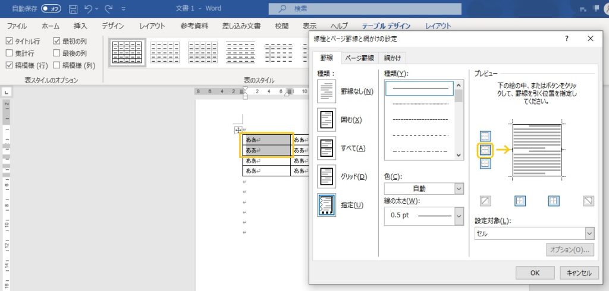Viewport: 609px width, 291px height.
Task: Choose the 囲む box border icon
Action: (x=328, y=120)
